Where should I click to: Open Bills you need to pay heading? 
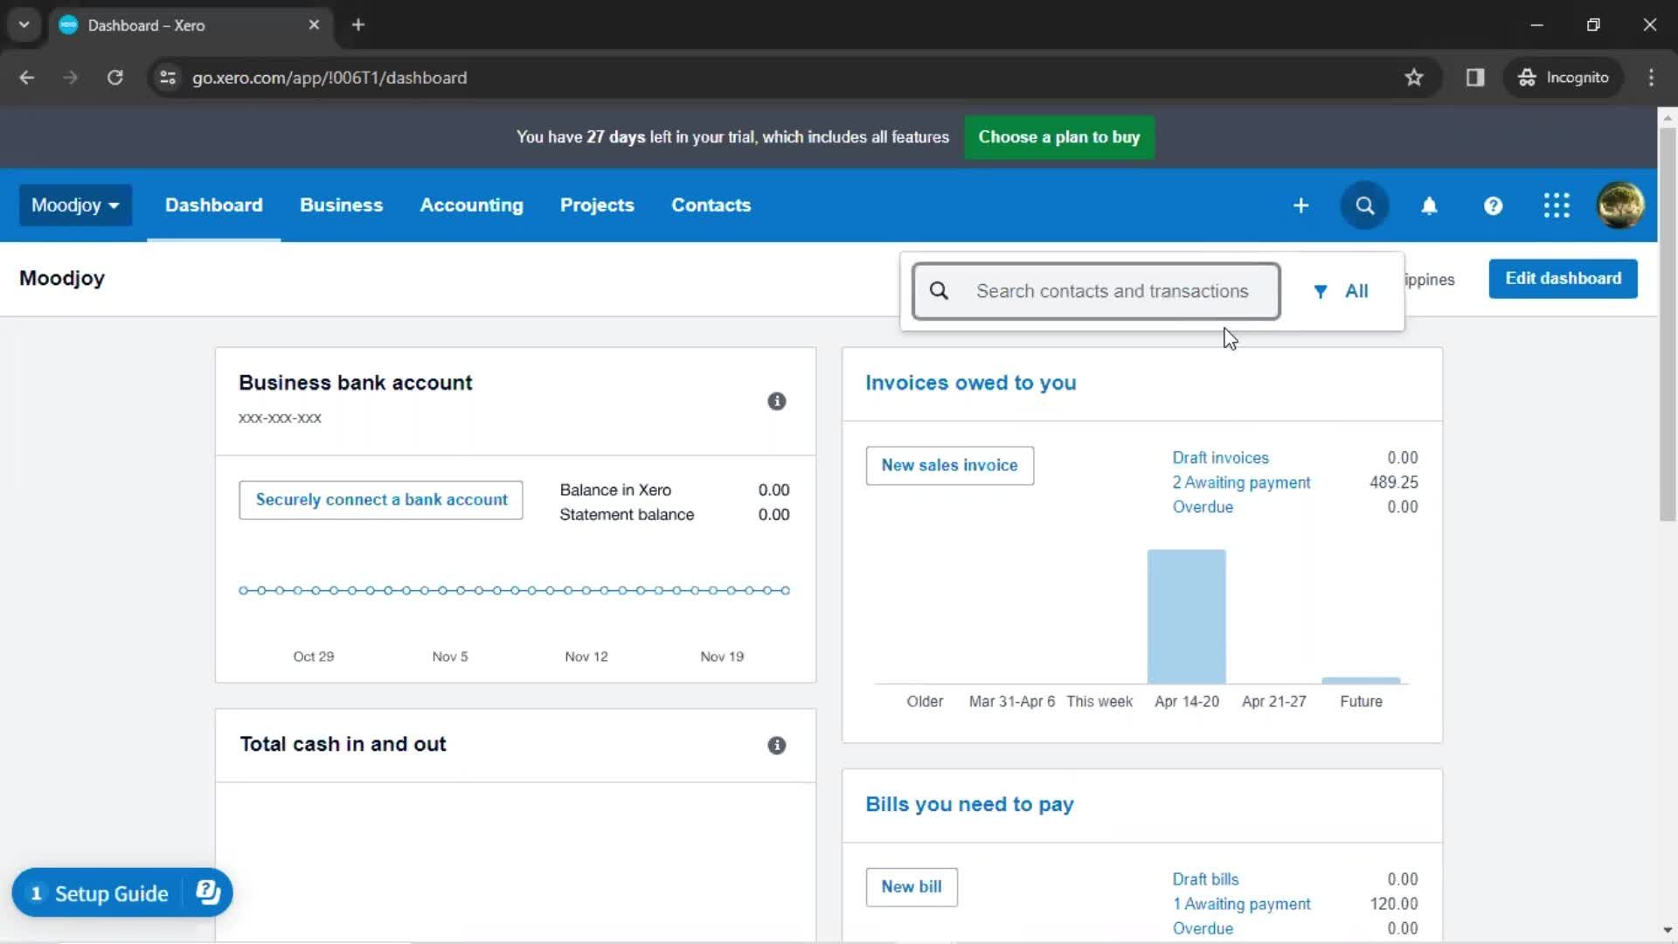(x=969, y=804)
